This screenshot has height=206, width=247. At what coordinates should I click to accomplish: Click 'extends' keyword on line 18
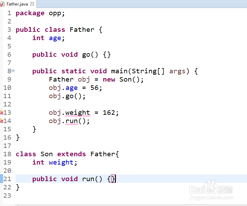(x=72, y=154)
